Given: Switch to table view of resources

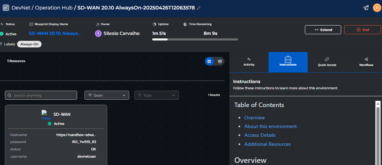Looking at the screenshot, I should (220, 61).
